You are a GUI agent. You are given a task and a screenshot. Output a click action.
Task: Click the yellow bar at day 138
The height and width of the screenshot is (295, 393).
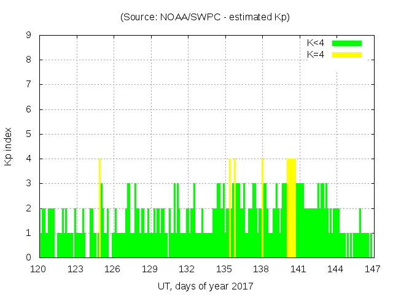point(262,209)
